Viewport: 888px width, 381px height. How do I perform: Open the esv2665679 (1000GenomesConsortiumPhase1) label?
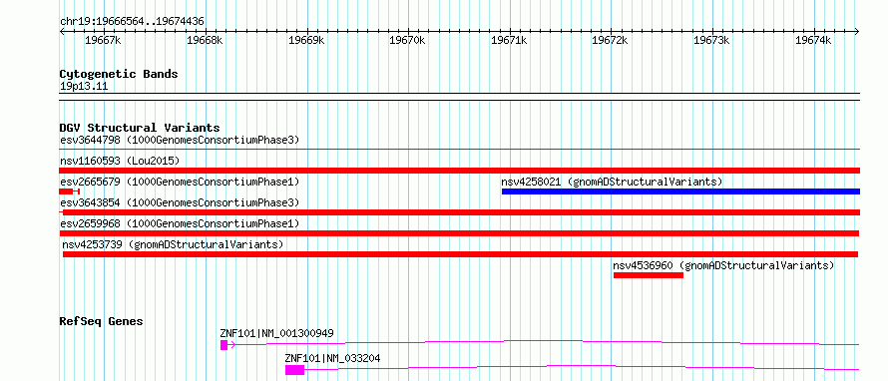[x=180, y=182]
